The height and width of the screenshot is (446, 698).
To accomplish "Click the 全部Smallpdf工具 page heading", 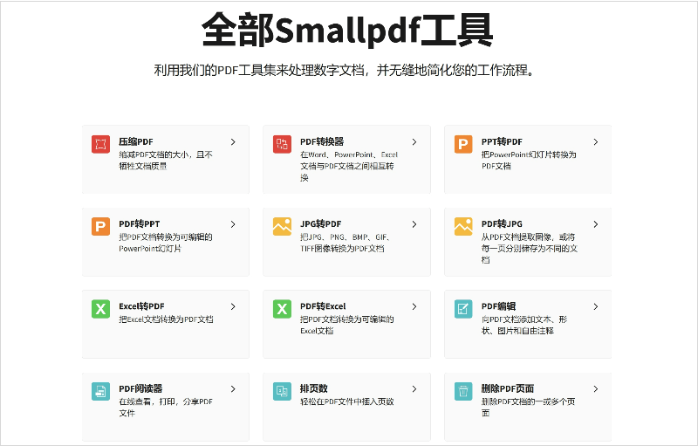I will tap(347, 30).
